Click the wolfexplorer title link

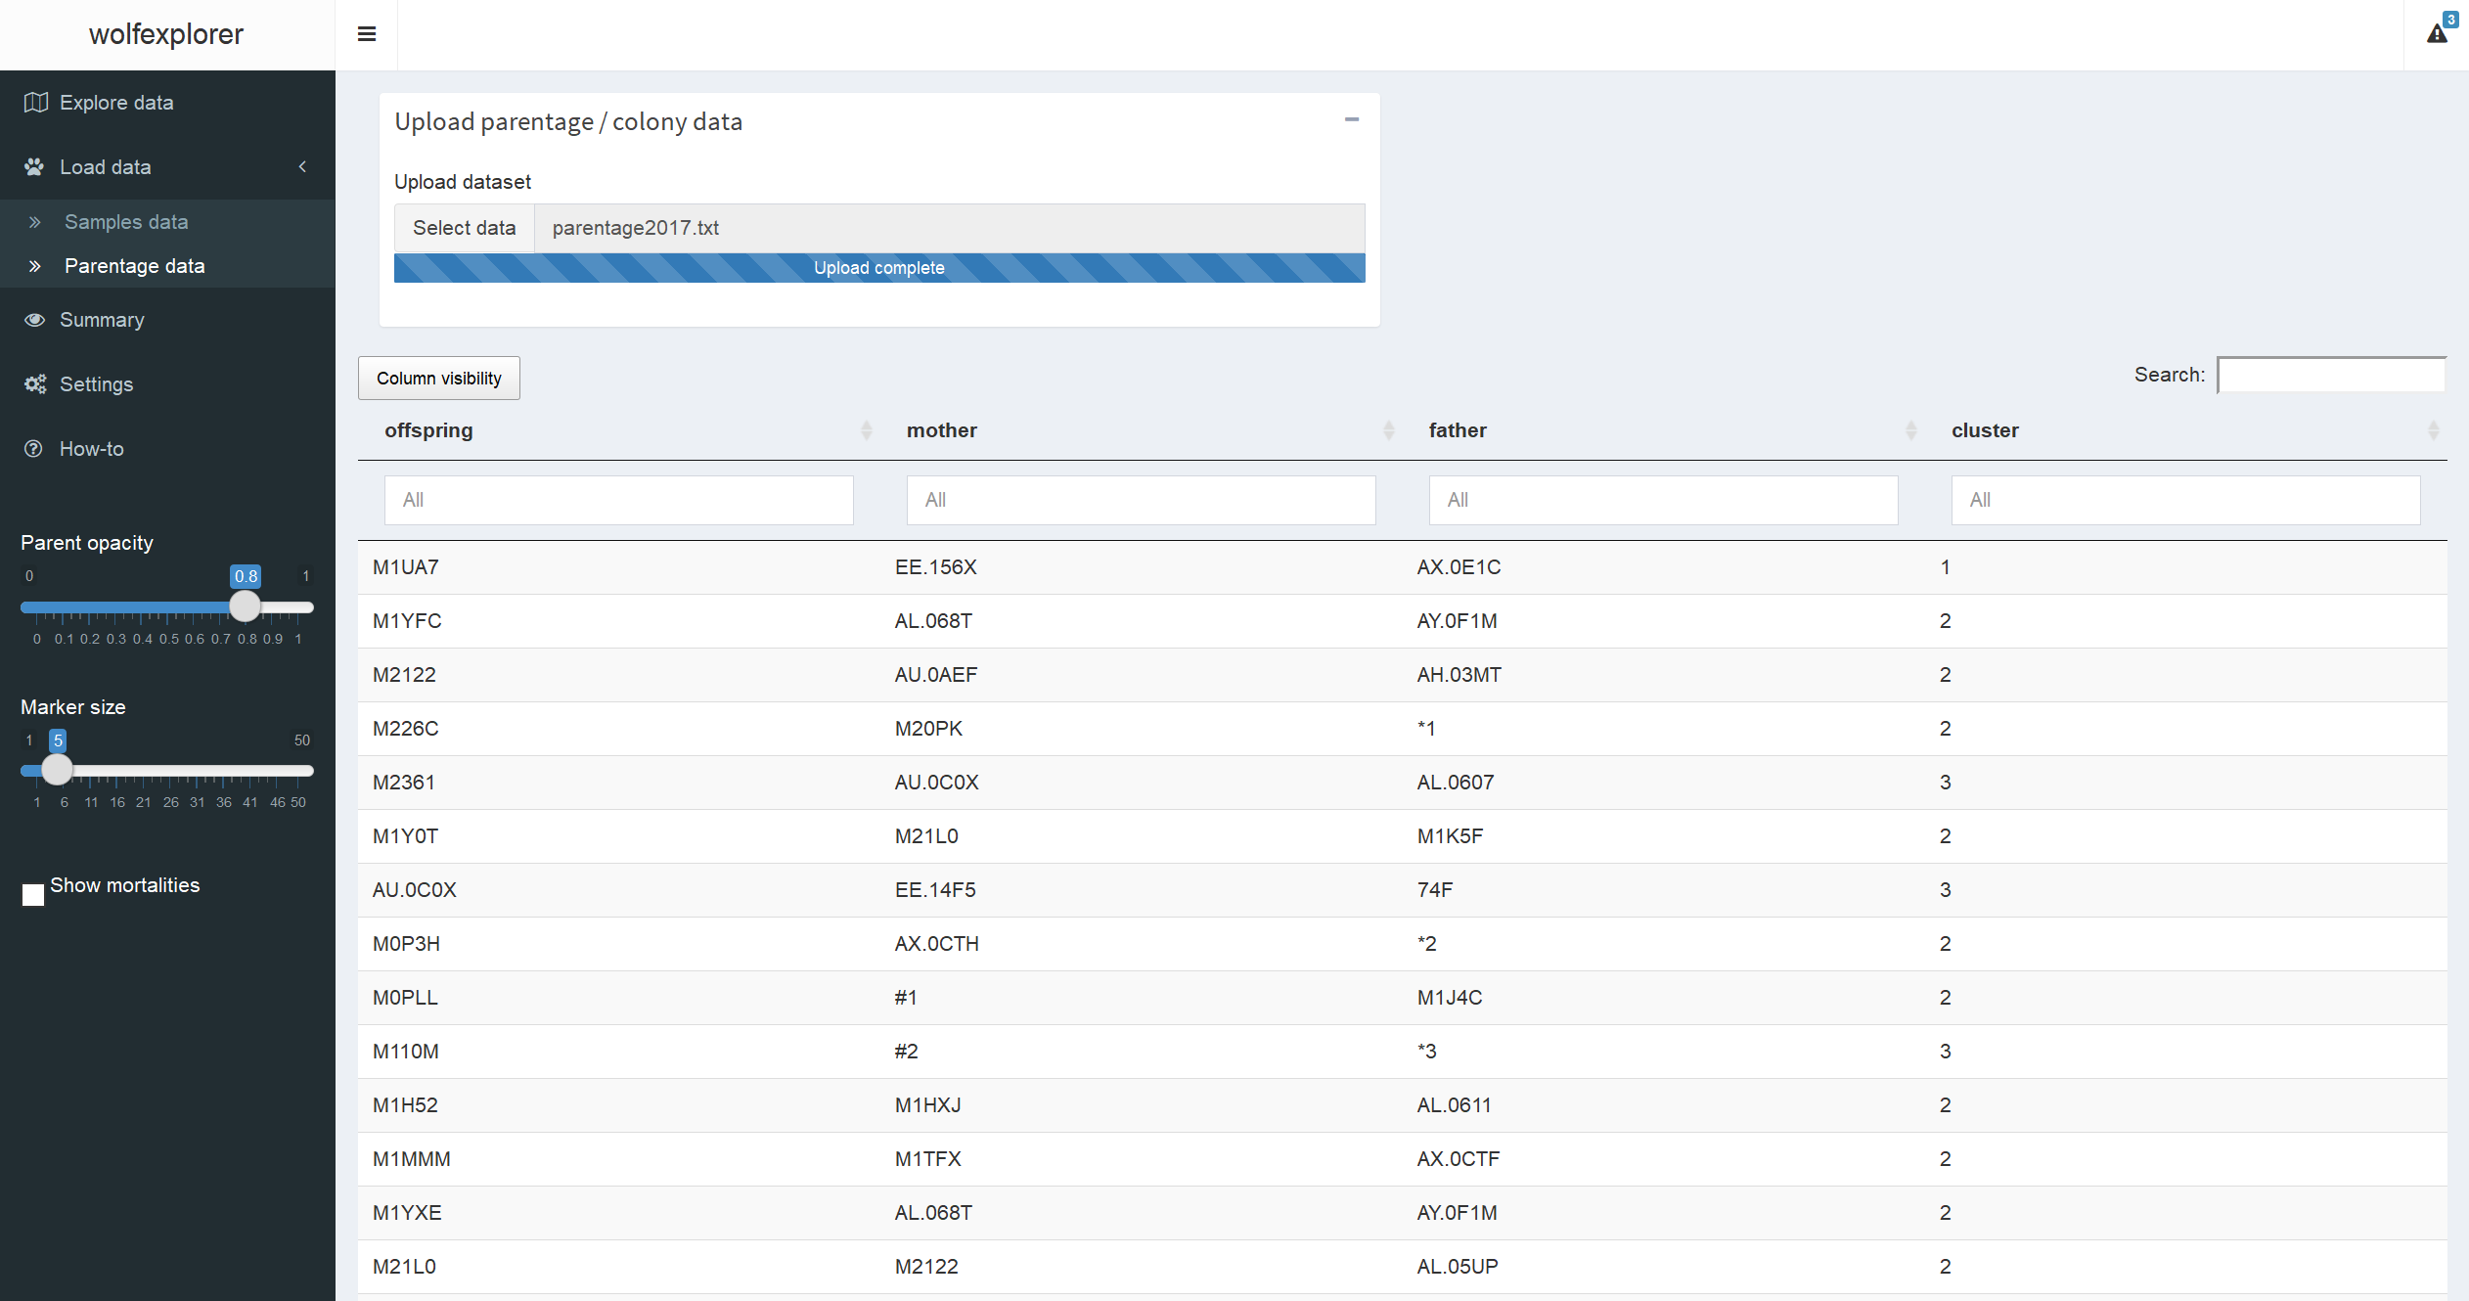tap(166, 34)
